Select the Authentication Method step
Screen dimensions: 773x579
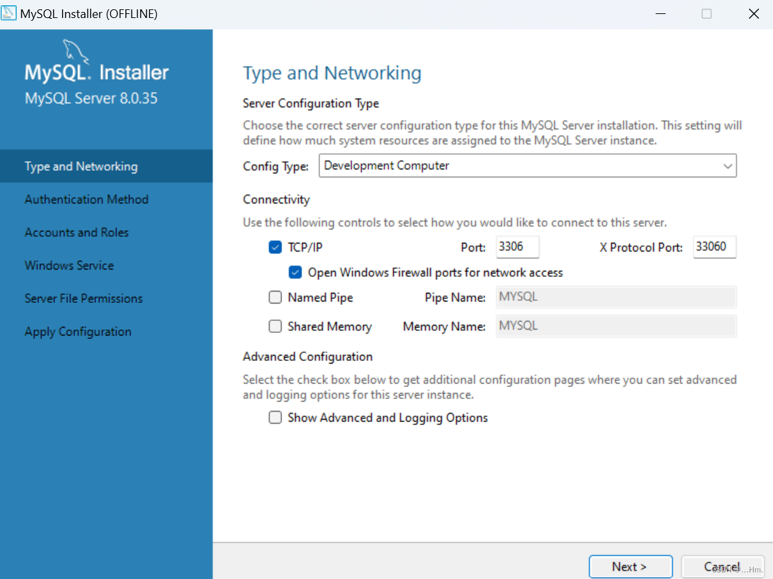pyautogui.click(x=86, y=199)
